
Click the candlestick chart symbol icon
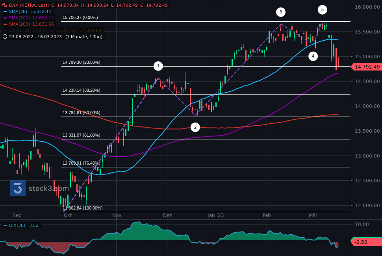[x=4, y=6]
